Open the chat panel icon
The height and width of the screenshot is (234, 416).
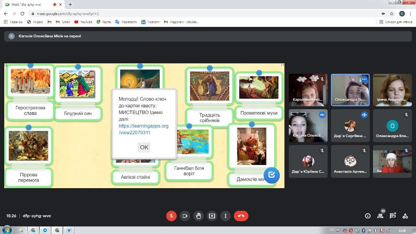(x=392, y=216)
